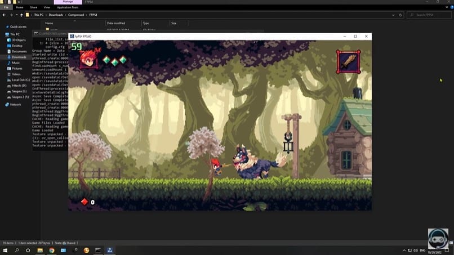Click the Up directory arrow in Explorer
The height and width of the screenshot is (255, 454).
pos(22,15)
